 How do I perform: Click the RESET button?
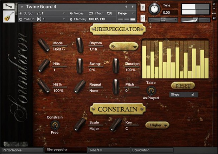(183, 86)
